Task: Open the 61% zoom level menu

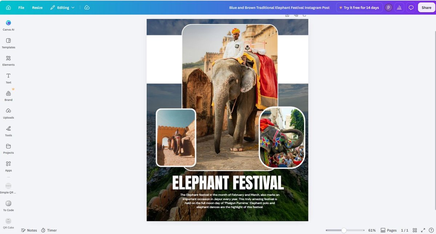Action: [x=372, y=230]
